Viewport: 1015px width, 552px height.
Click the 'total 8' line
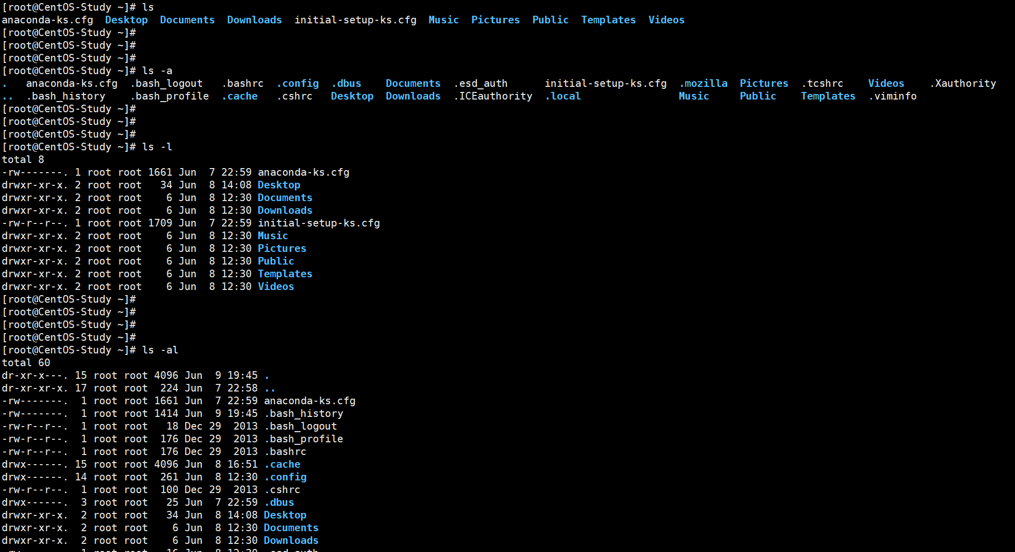click(23, 159)
